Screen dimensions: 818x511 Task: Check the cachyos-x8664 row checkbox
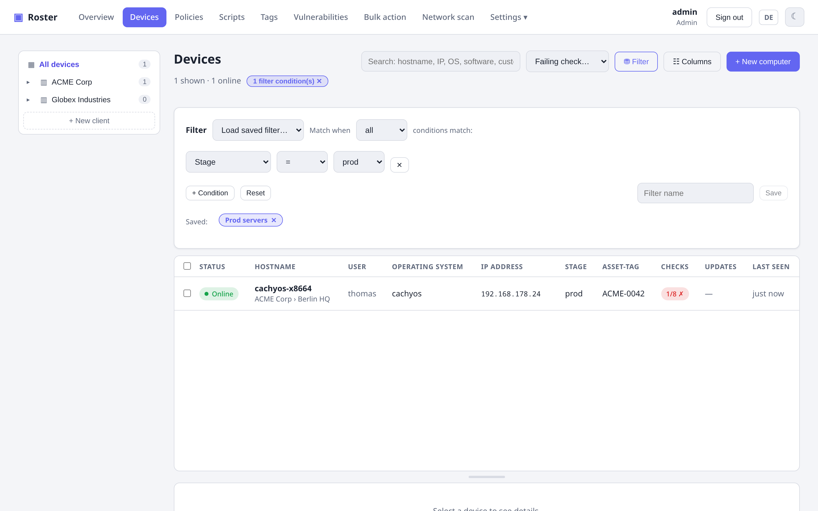point(187,293)
